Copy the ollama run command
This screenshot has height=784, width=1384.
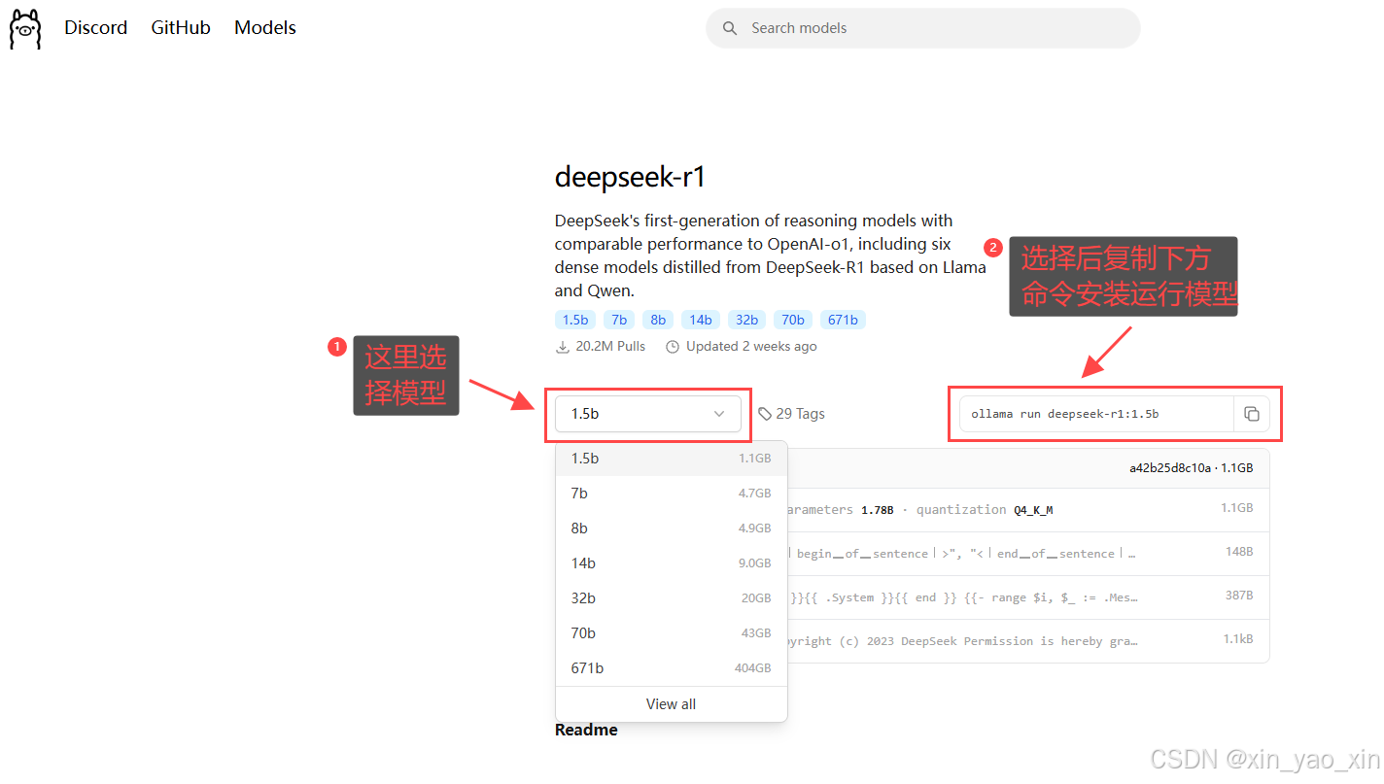1252,414
